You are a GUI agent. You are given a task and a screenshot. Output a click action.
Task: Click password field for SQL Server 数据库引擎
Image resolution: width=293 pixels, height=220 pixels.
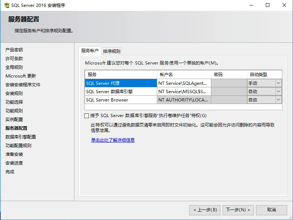(229, 91)
